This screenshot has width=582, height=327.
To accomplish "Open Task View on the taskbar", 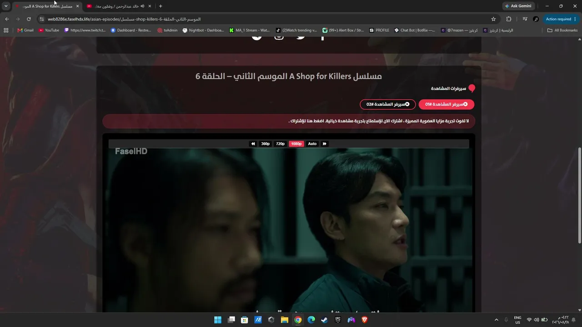I will click(x=231, y=320).
